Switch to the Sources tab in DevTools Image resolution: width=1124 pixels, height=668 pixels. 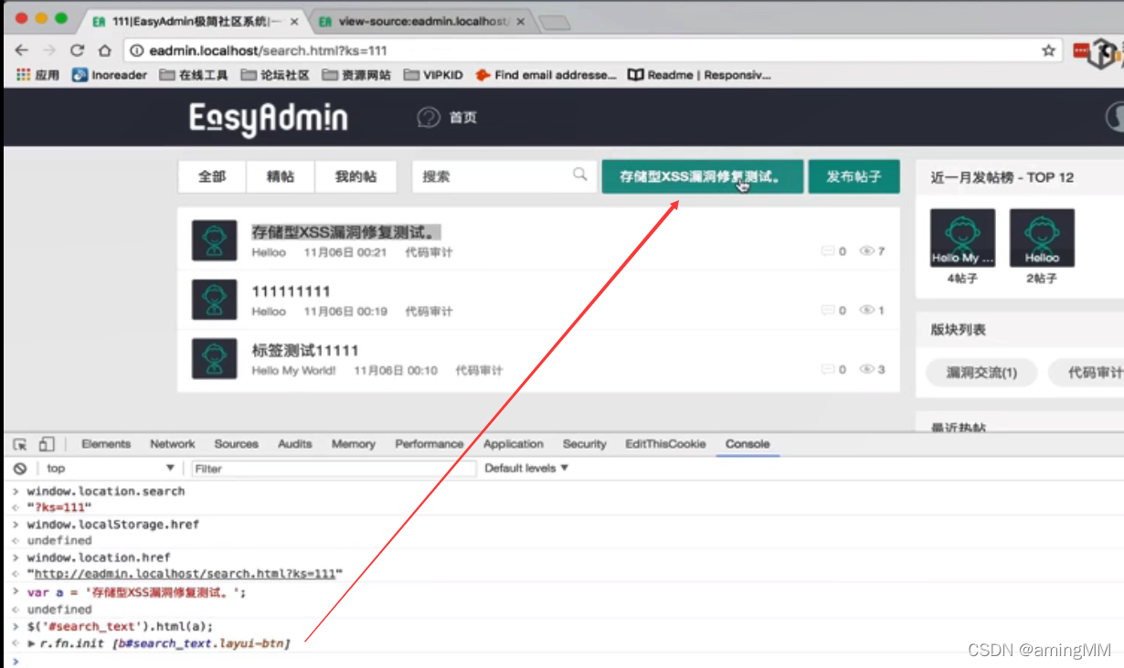click(x=237, y=444)
